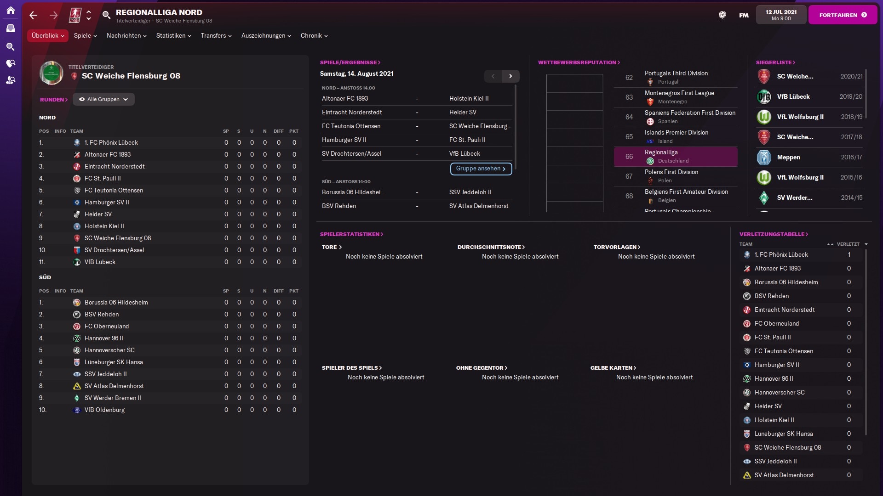Screen dimensions: 883x496
Task: Open the inbox icon in sidebar
Action: pos(11,28)
